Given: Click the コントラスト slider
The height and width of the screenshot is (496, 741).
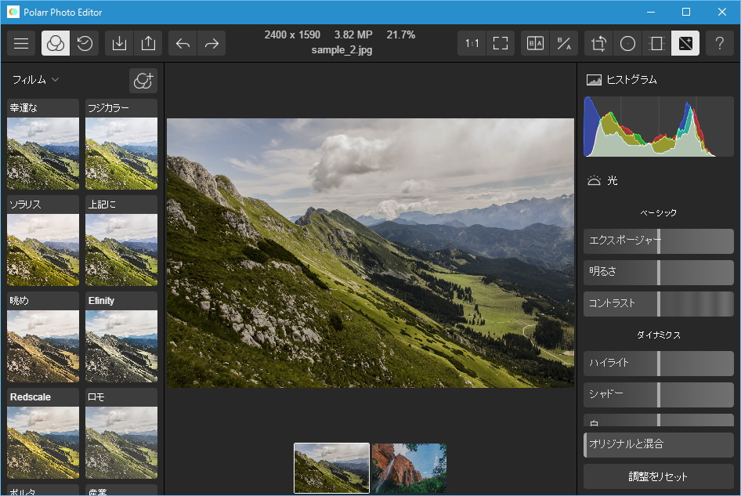Looking at the screenshot, I should (658, 303).
